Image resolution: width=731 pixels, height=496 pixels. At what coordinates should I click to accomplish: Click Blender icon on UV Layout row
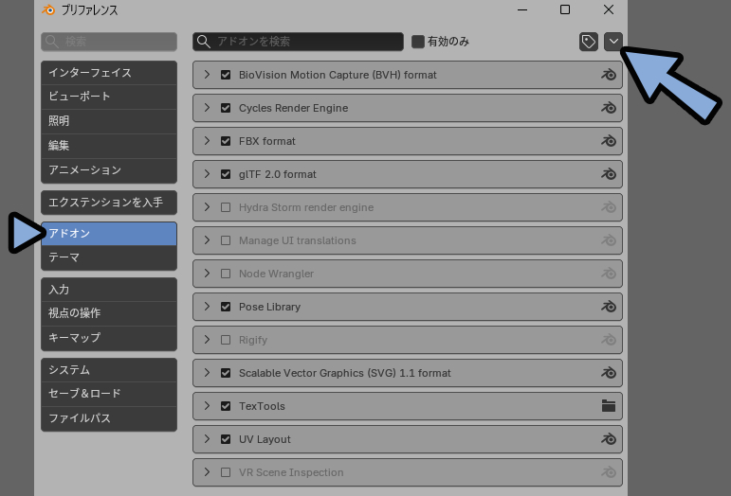(609, 439)
